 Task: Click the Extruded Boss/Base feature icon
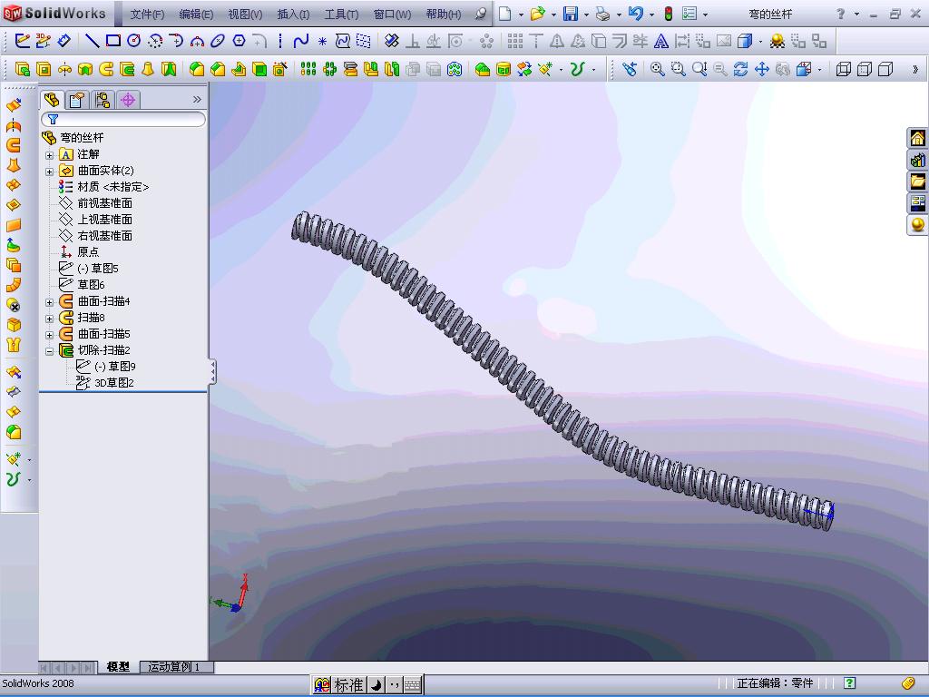[x=23, y=69]
